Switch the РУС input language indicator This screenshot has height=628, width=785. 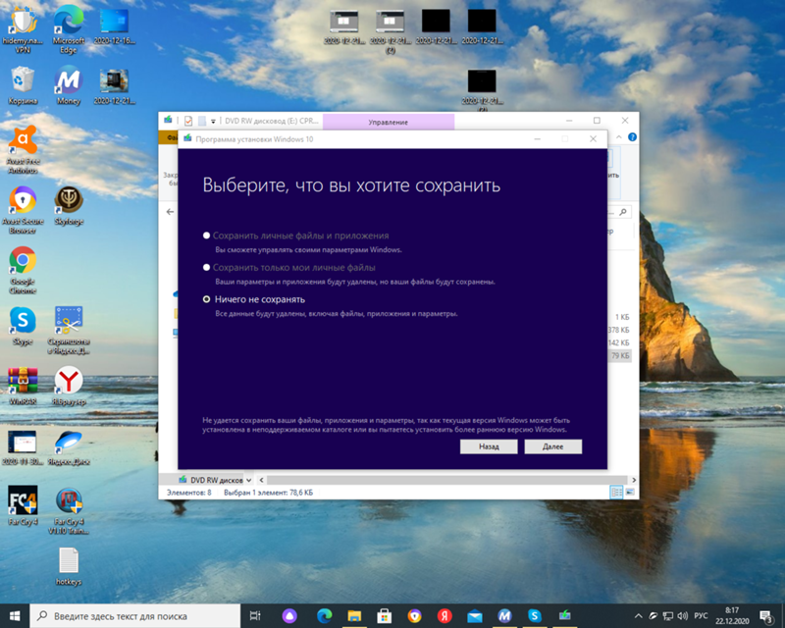(x=701, y=616)
